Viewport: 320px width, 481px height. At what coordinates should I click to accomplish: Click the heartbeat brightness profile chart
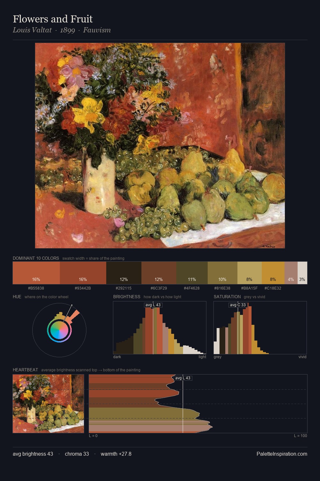198,404
